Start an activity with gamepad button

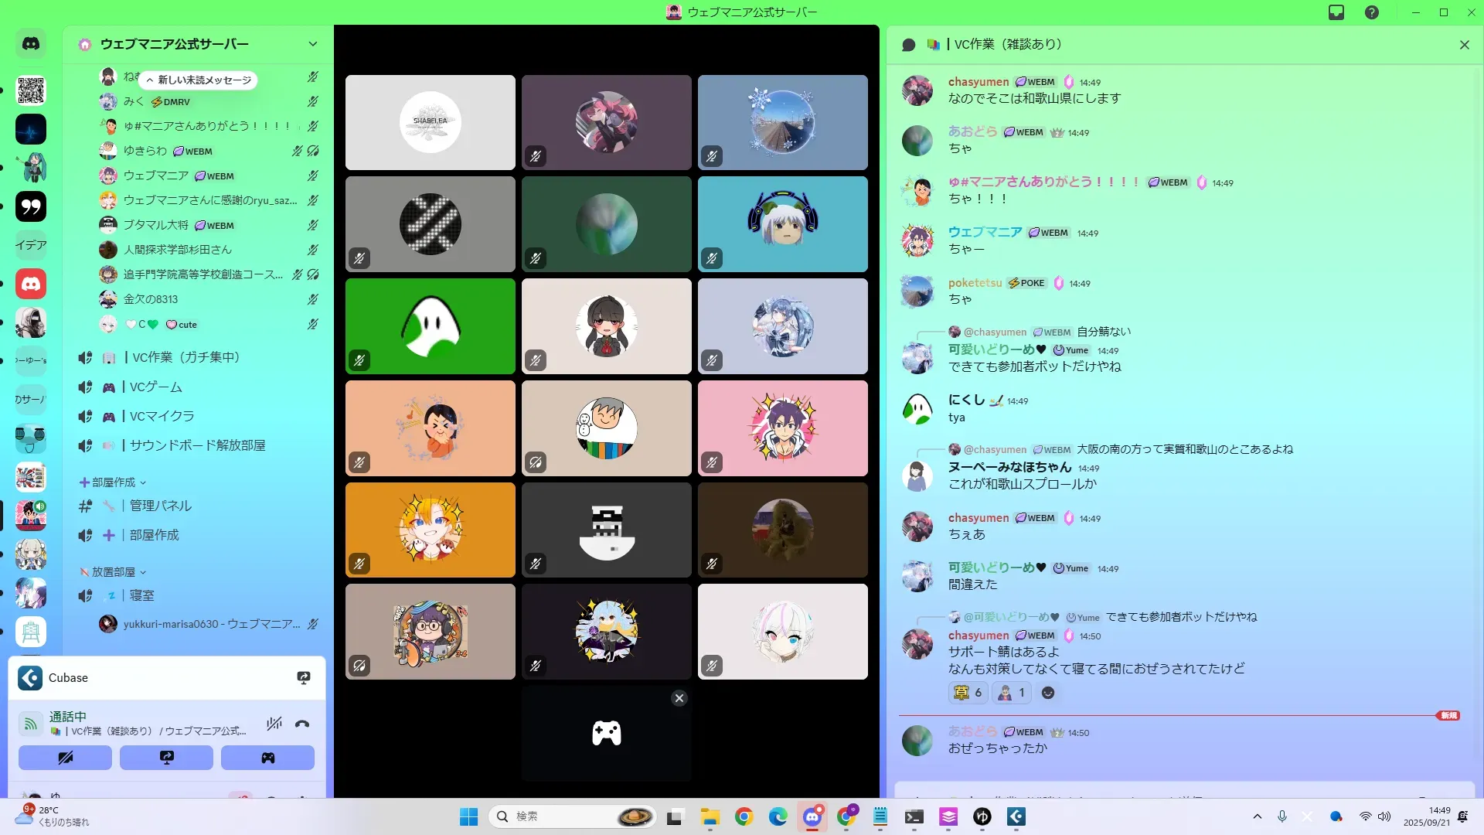click(267, 758)
